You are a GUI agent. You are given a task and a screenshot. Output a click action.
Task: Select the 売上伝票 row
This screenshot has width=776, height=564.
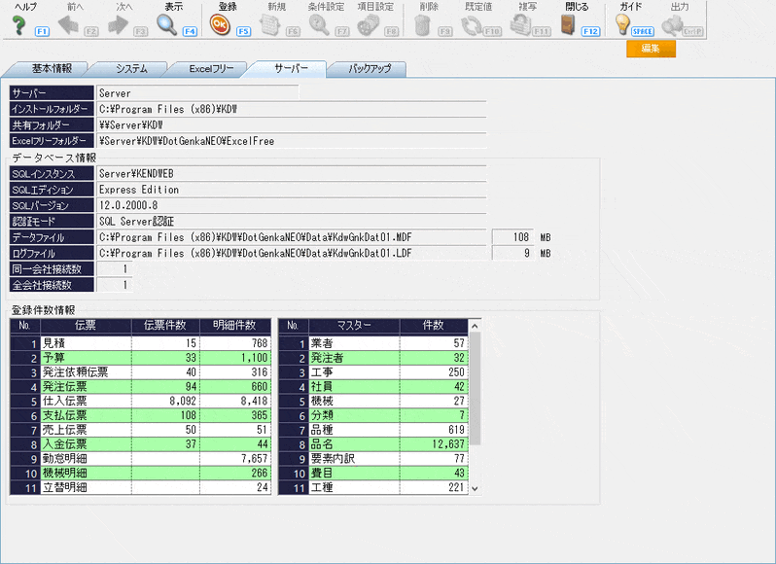(141, 430)
